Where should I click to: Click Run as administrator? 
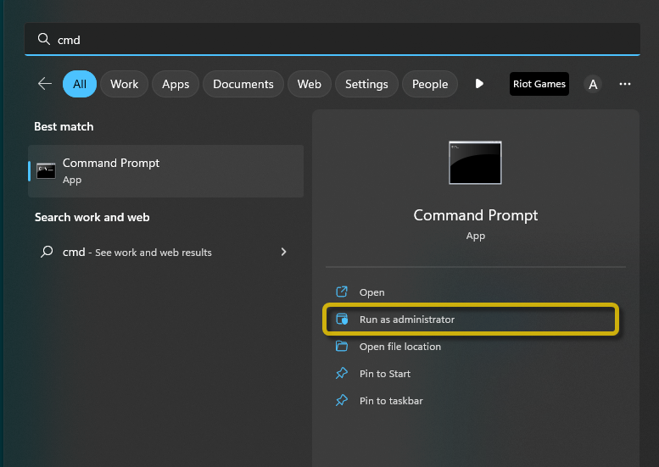point(407,320)
